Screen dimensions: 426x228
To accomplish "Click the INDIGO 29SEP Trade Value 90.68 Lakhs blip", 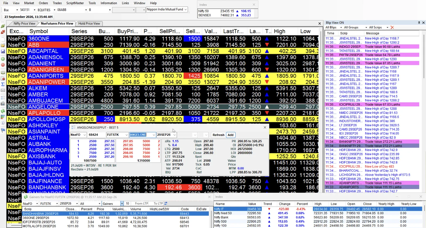I will coord(372,47).
